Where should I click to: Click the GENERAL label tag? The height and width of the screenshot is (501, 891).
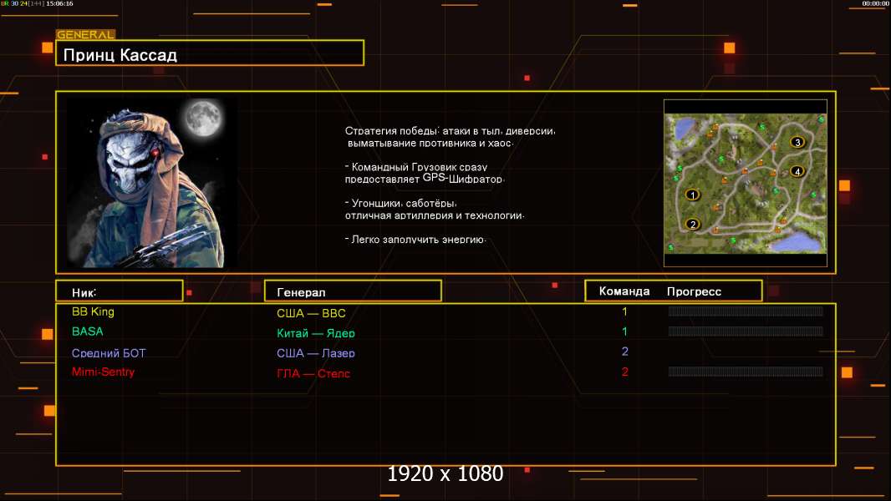click(x=86, y=34)
